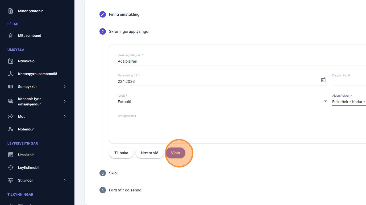The height and width of the screenshot is (205, 366).
Task: Click the Leyfistímabil refresh cycle icon
Action: coord(11,167)
